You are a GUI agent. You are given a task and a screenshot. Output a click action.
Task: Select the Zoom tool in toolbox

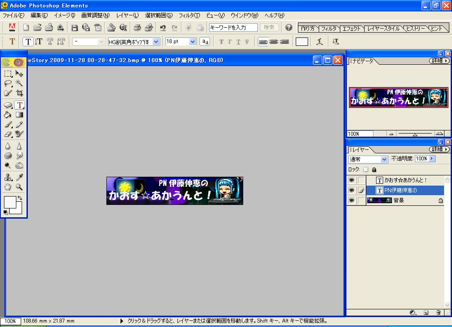point(19,187)
